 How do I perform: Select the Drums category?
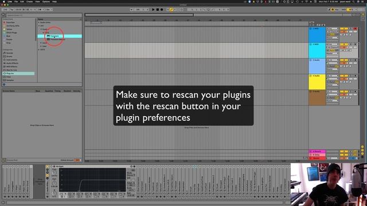click(9, 57)
